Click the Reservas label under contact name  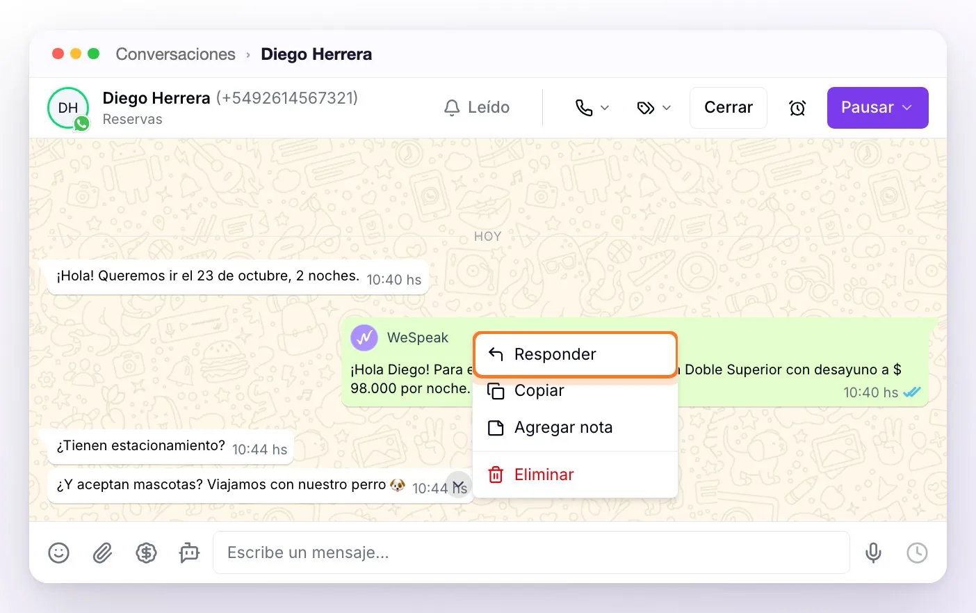(132, 120)
